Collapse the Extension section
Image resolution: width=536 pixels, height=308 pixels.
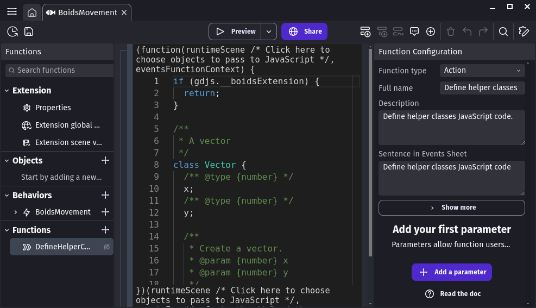tap(8, 91)
